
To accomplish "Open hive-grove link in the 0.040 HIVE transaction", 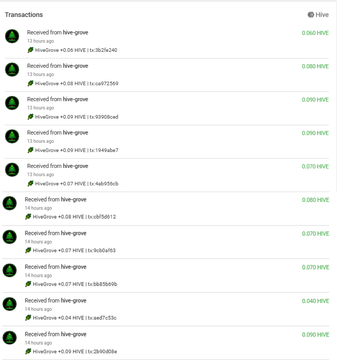I will (73, 300).
